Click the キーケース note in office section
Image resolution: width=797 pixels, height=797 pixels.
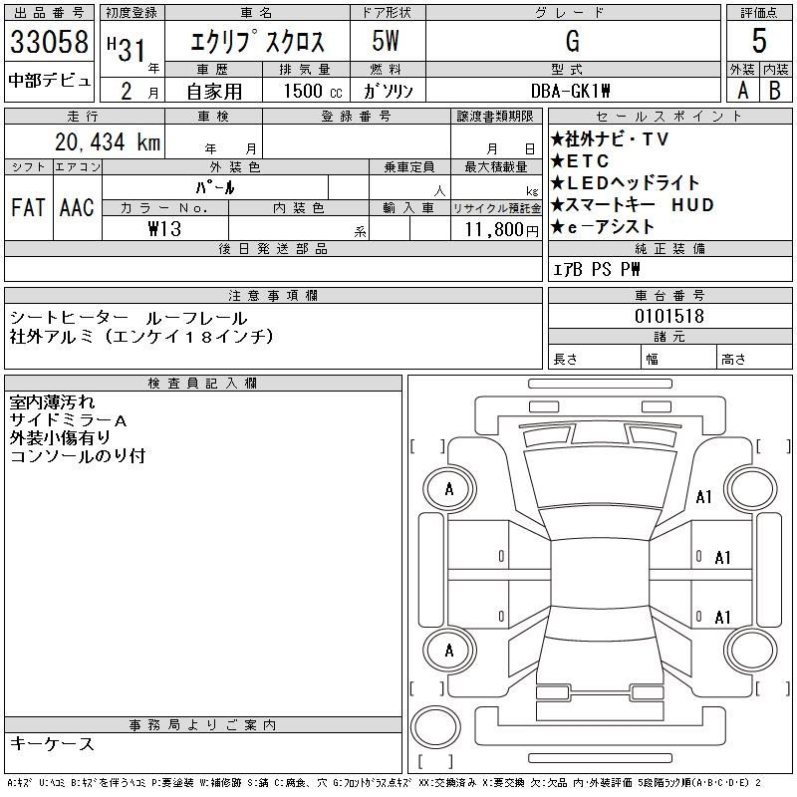(x=53, y=744)
